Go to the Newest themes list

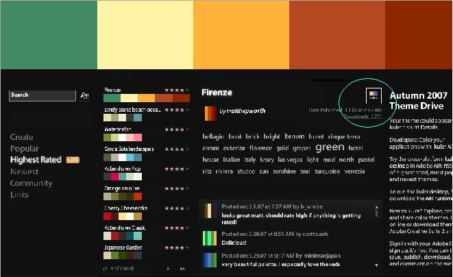click(24, 172)
